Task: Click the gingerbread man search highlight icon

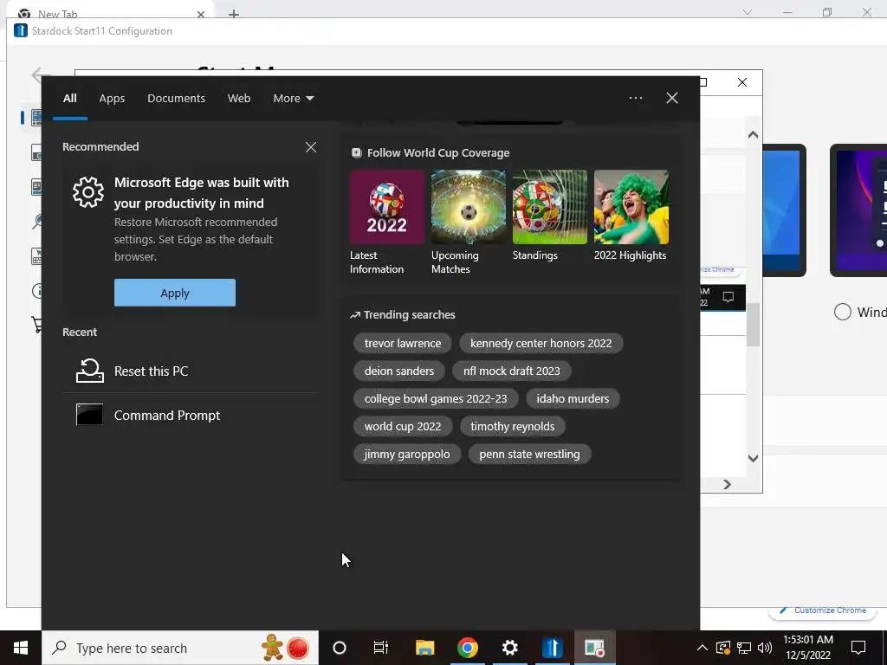Action: click(273, 648)
